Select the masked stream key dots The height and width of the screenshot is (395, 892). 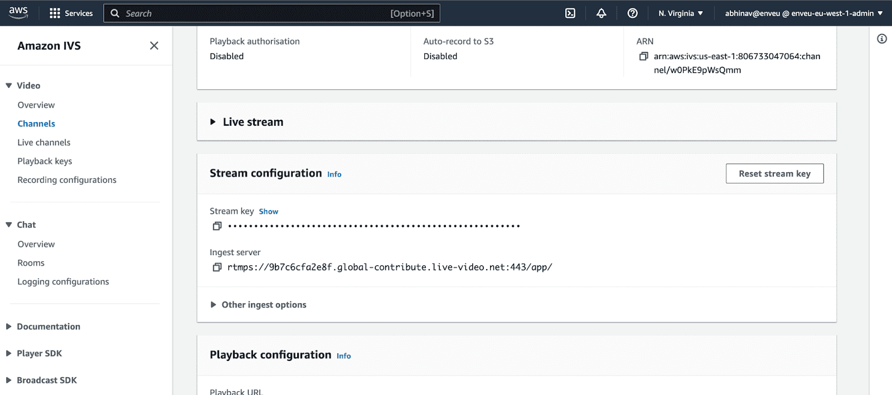click(374, 226)
